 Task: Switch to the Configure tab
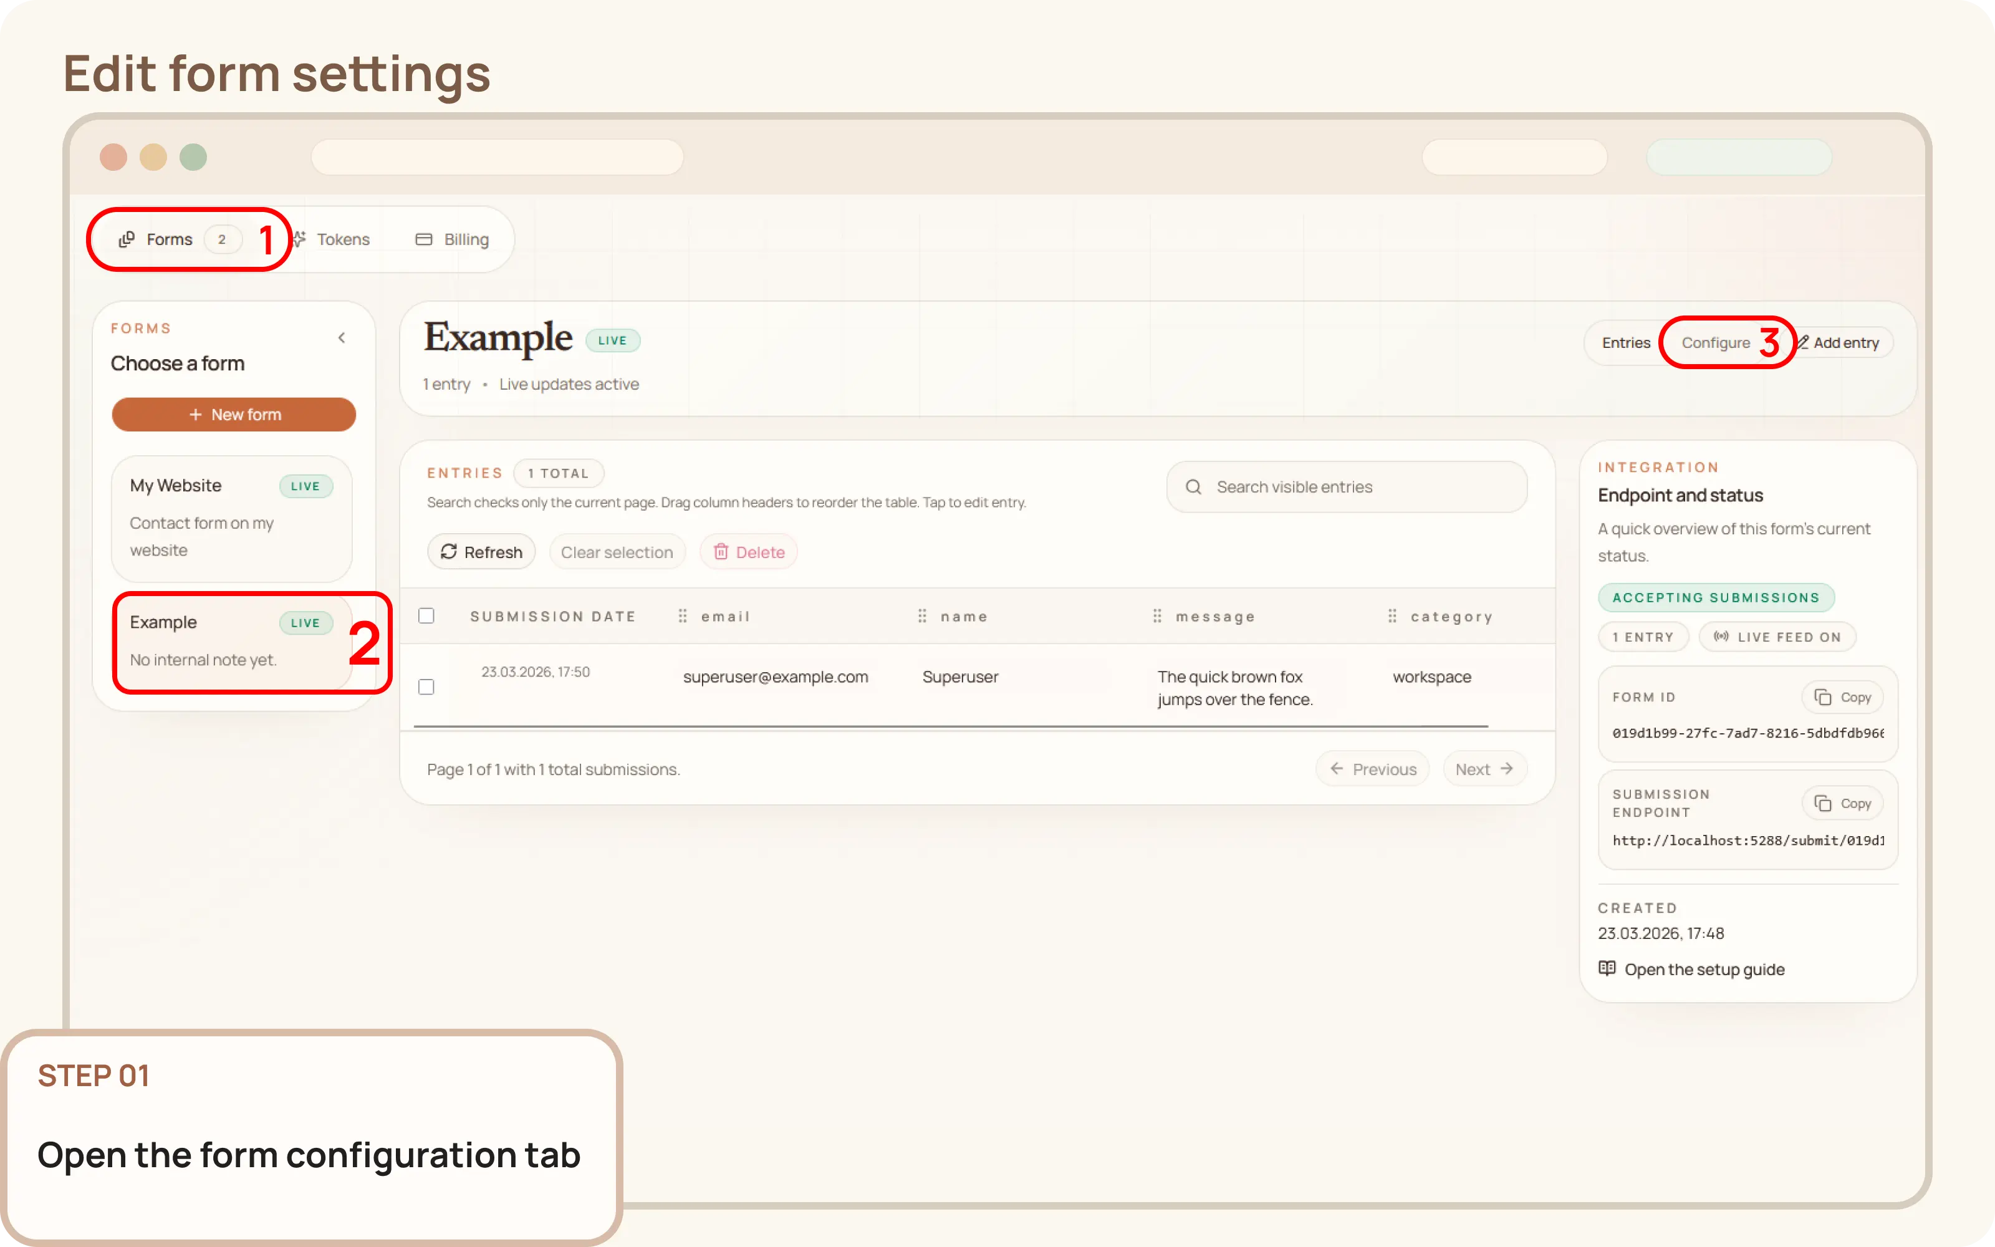click(1716, 342)
